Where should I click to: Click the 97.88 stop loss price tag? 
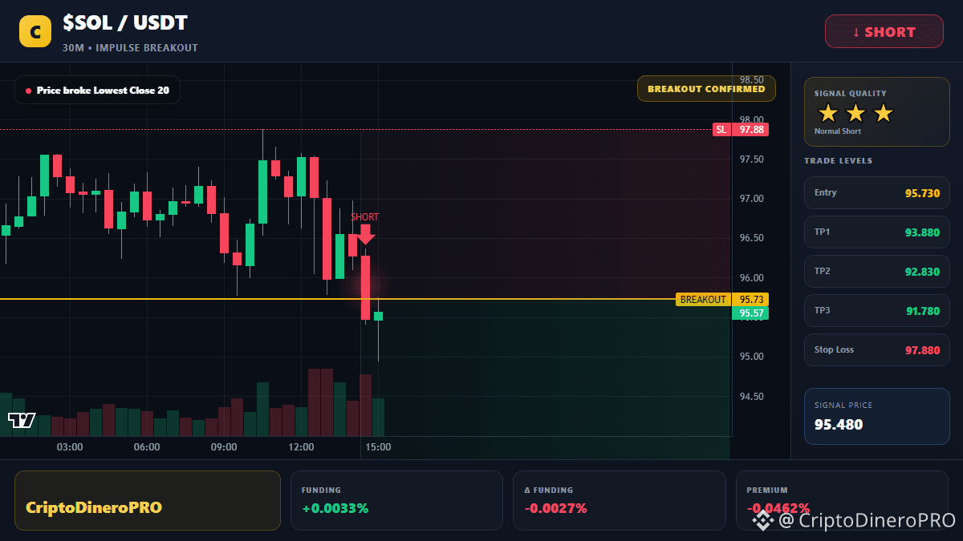750,129
